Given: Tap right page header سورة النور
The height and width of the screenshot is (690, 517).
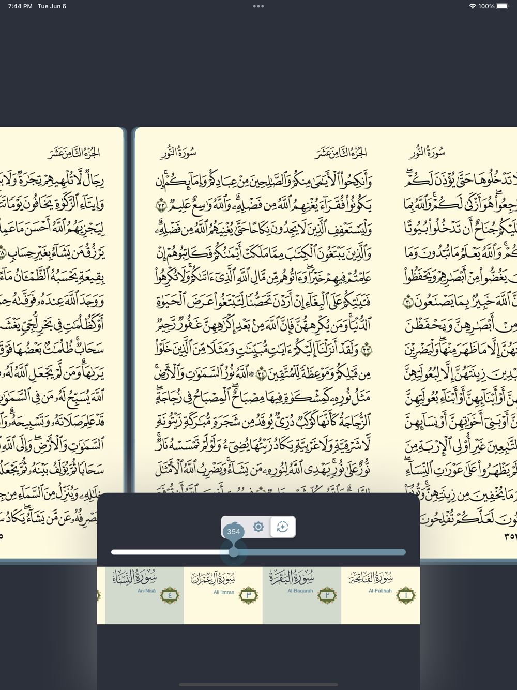Looking at the screenshot, I should click(x=427, y=152).
